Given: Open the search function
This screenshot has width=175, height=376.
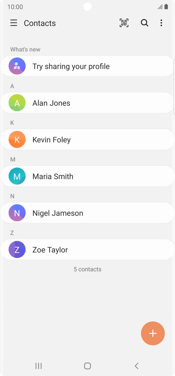Looking at the screenshot, I should pos(145,23).
